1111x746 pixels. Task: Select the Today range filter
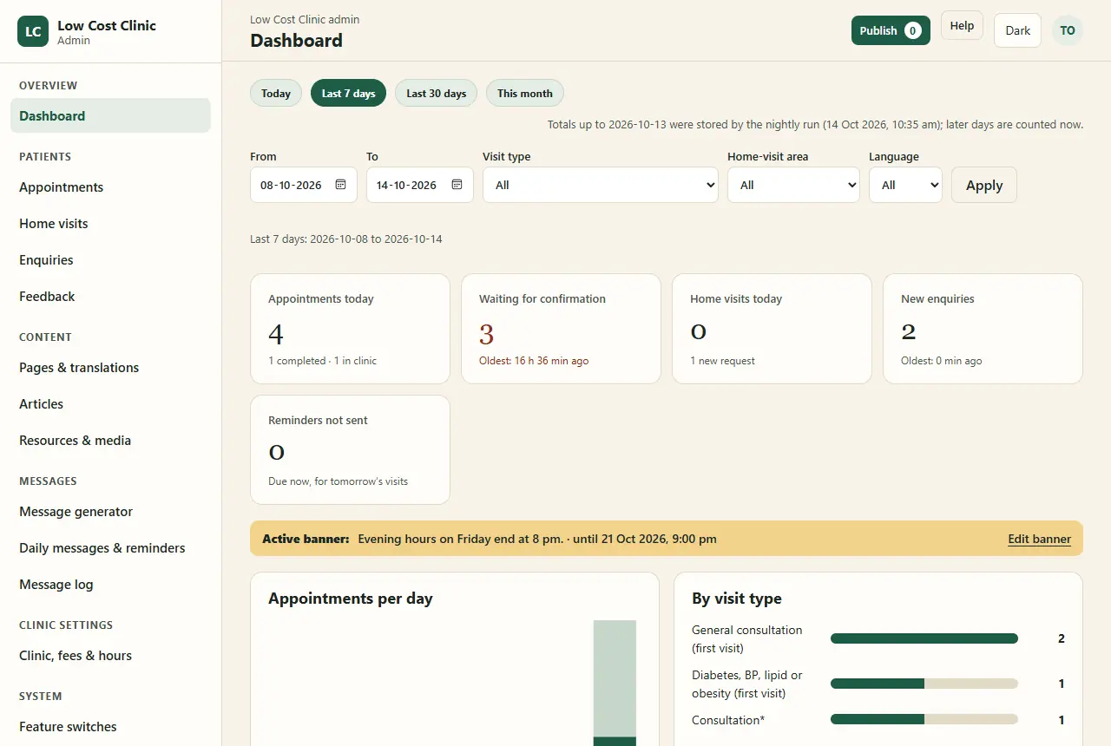click(x=276, y=93)
